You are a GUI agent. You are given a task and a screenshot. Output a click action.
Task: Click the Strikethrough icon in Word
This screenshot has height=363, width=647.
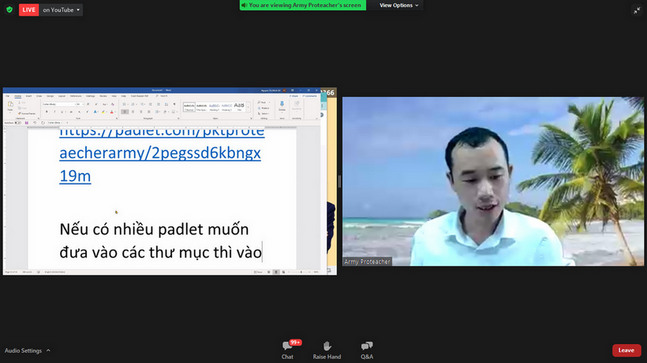[71, 112]
